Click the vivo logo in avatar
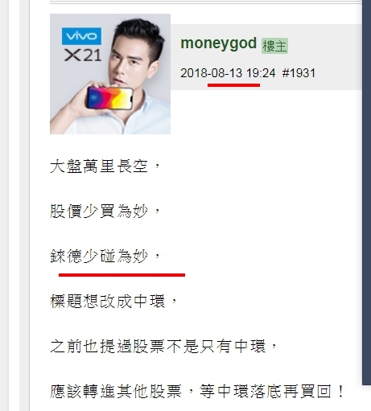The width and height of the screenshot is (371, 411). [x=81, y=36]
